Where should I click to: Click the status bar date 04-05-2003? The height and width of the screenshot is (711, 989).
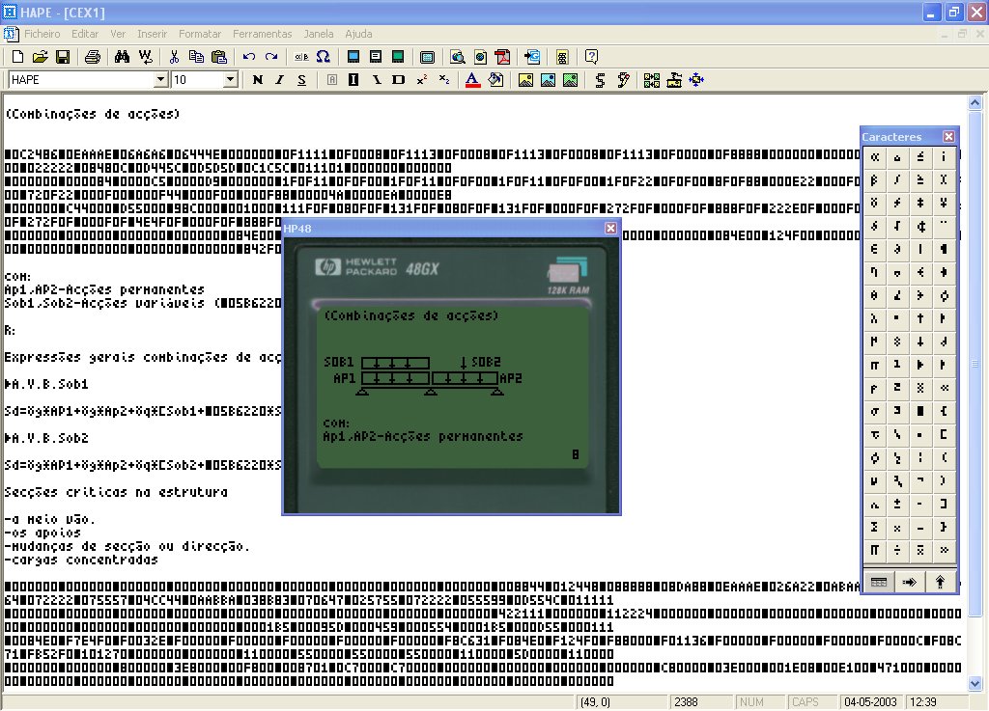(x=870, y=701)
